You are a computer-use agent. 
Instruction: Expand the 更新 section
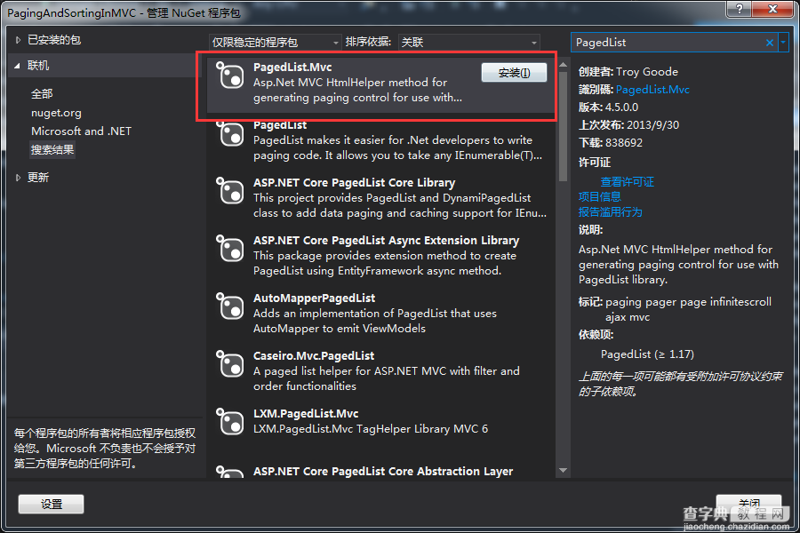tap(18, 178)
